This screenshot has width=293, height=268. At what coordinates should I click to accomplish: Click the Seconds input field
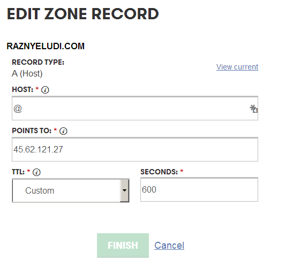pos(199,189)
